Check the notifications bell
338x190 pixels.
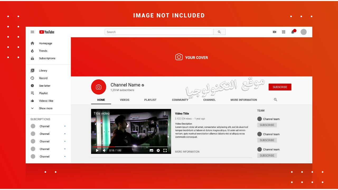click(293, 32)
